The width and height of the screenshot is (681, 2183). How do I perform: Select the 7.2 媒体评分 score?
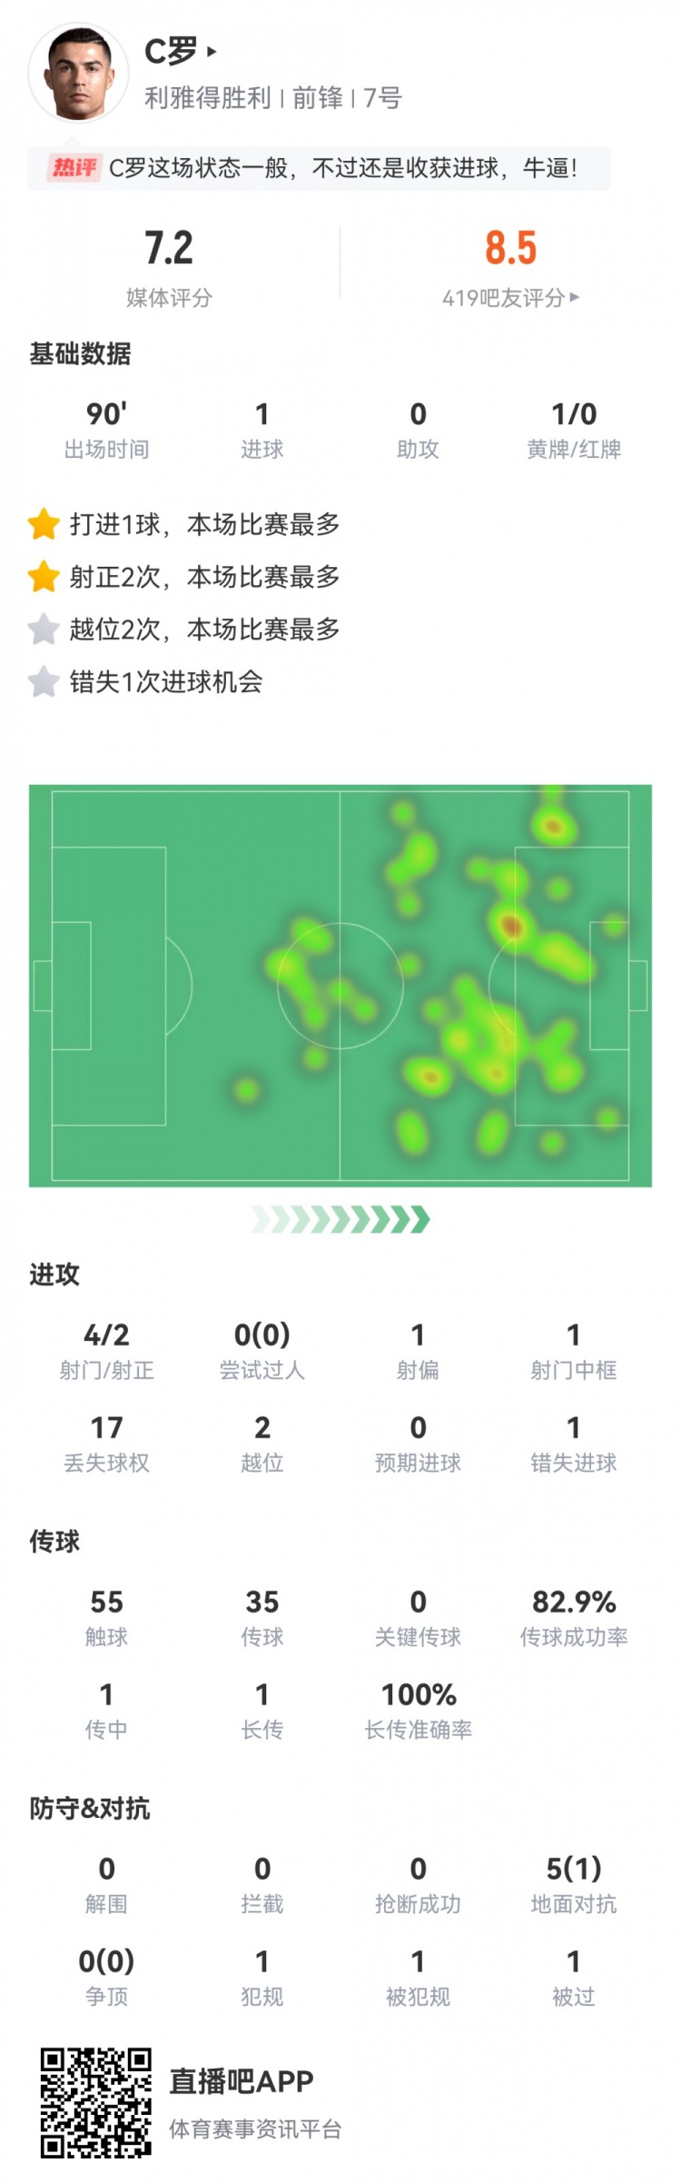pyautogui.click(x=169, y=248)
